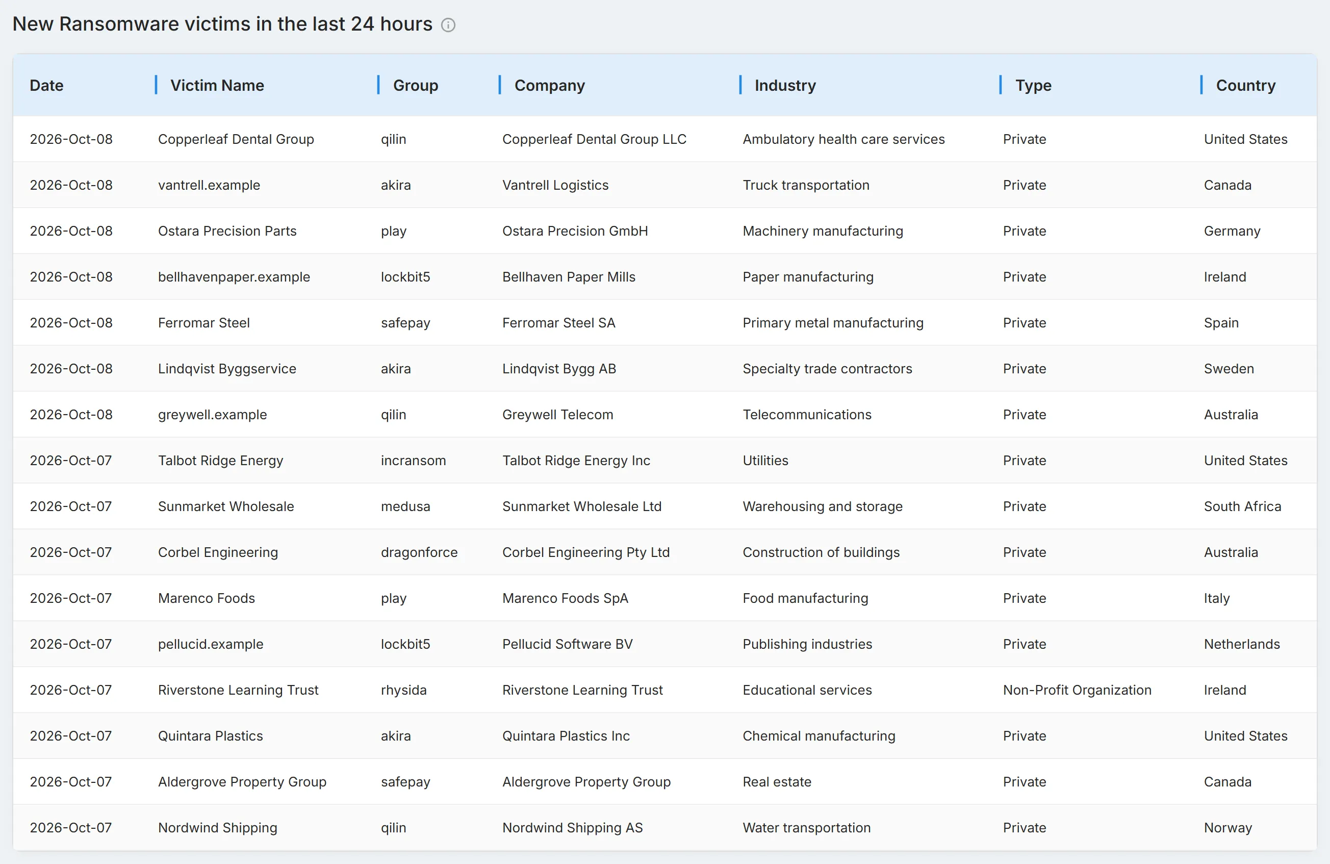Open the greywell.example victim entry
The width and height of the screenshot is (1330, 864).
point(212,414)
